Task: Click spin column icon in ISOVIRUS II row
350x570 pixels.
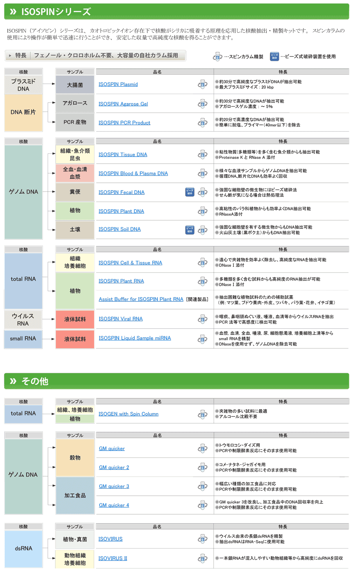Action: (x=202, y=558)
